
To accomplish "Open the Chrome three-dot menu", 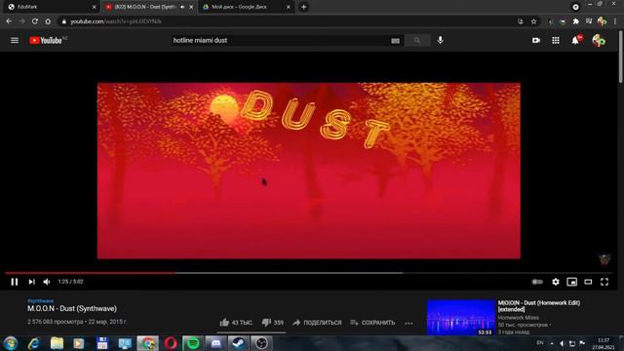I will (615, 21).
